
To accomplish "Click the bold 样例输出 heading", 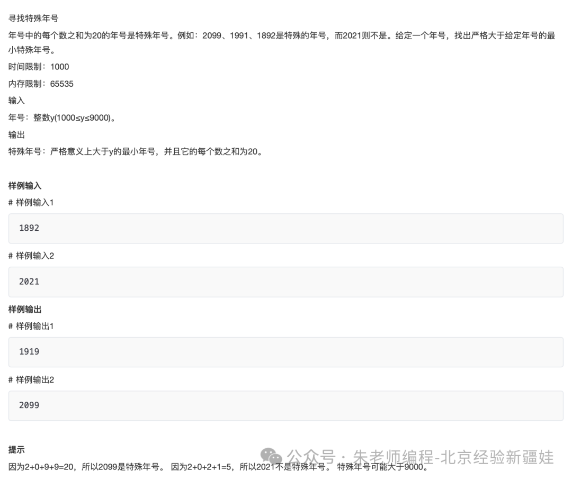I will point(25,310).
